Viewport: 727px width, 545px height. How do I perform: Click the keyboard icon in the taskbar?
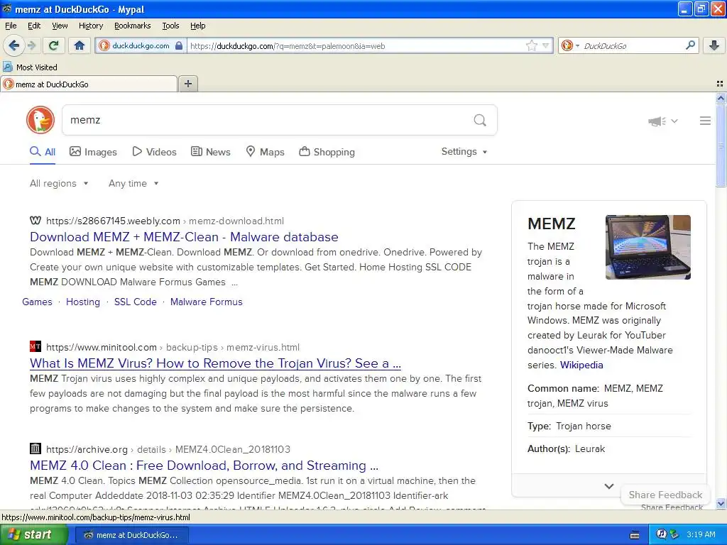click(x=635, y=535)
